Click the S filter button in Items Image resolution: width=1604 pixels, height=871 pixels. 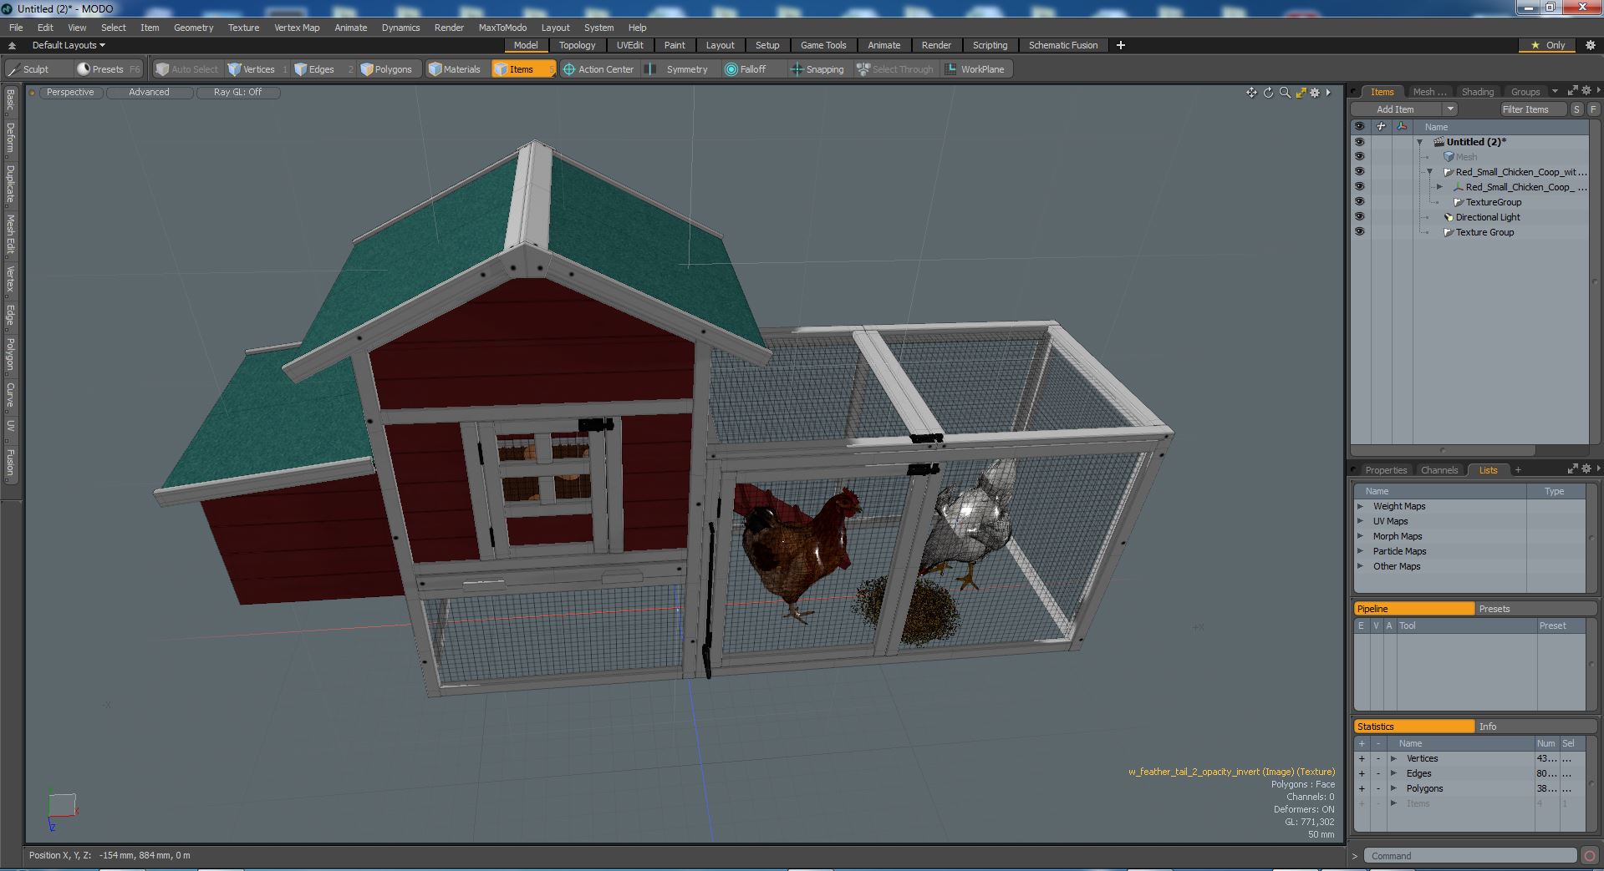click(x=1576, y=109)
